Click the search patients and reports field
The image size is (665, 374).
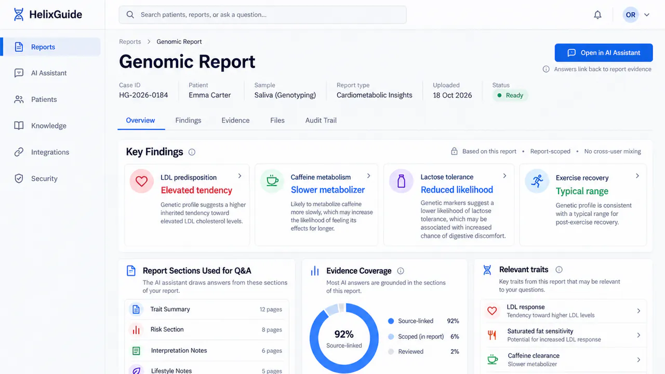tap(263, 15)
